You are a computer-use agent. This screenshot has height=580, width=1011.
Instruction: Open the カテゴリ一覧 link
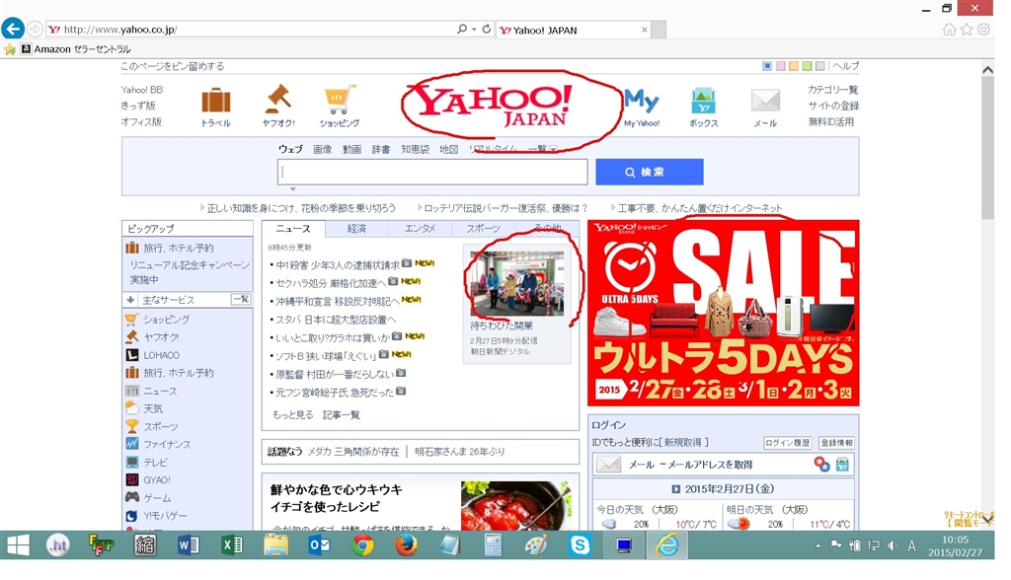pyautogui.click(x=833, y=90)
